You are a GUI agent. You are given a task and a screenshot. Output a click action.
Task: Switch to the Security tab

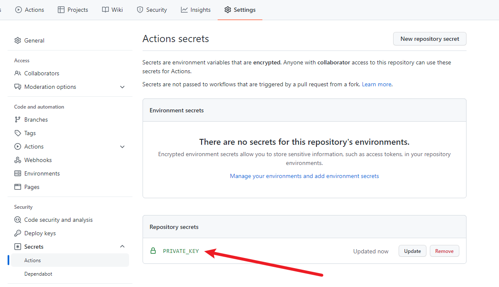tap(152, 10)
